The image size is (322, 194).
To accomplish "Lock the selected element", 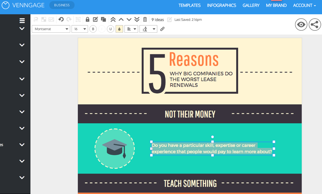I will point(88,19).
